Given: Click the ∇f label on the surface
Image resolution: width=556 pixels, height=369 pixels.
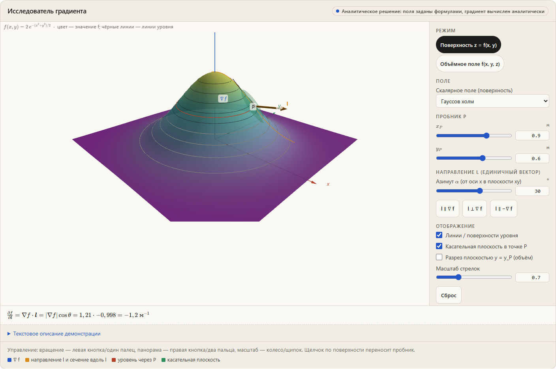Looking at the screenshot, I should pos(223,99).
